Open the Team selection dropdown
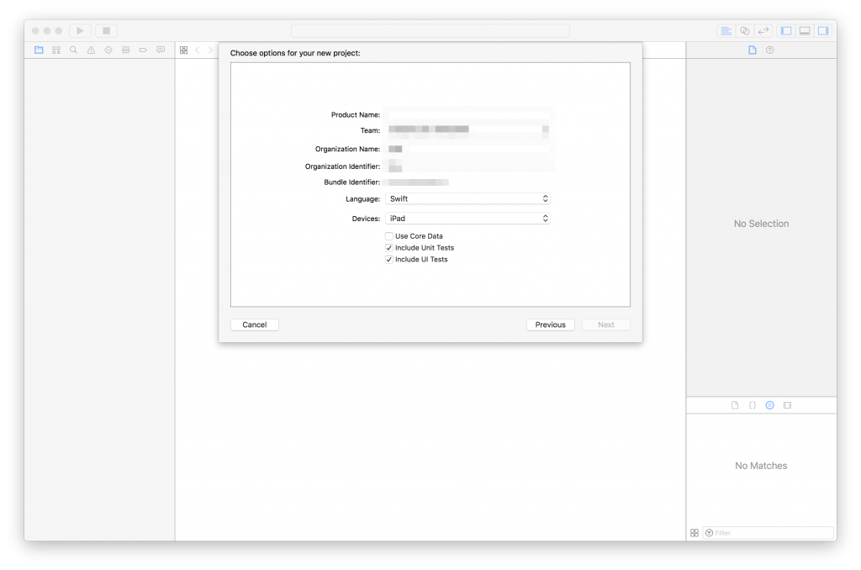This screenshot has height=570, width=861. (467, 130)
